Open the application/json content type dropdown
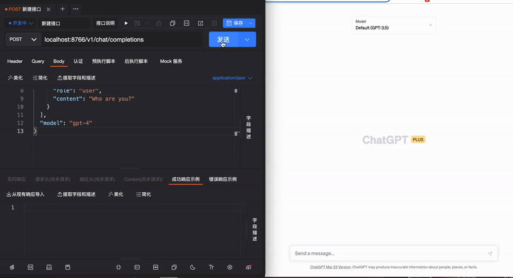Viewport: 513px width, 278px height. [232, 78]
